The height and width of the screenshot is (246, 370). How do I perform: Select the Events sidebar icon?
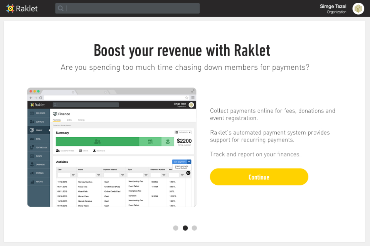(x=31, y=156)
